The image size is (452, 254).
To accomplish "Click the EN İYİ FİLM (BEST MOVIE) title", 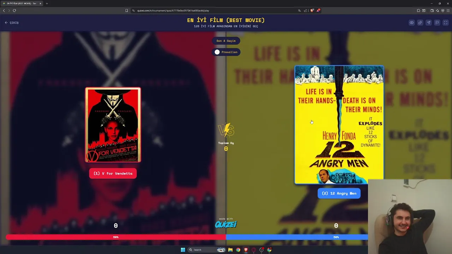I will (226, 20).
